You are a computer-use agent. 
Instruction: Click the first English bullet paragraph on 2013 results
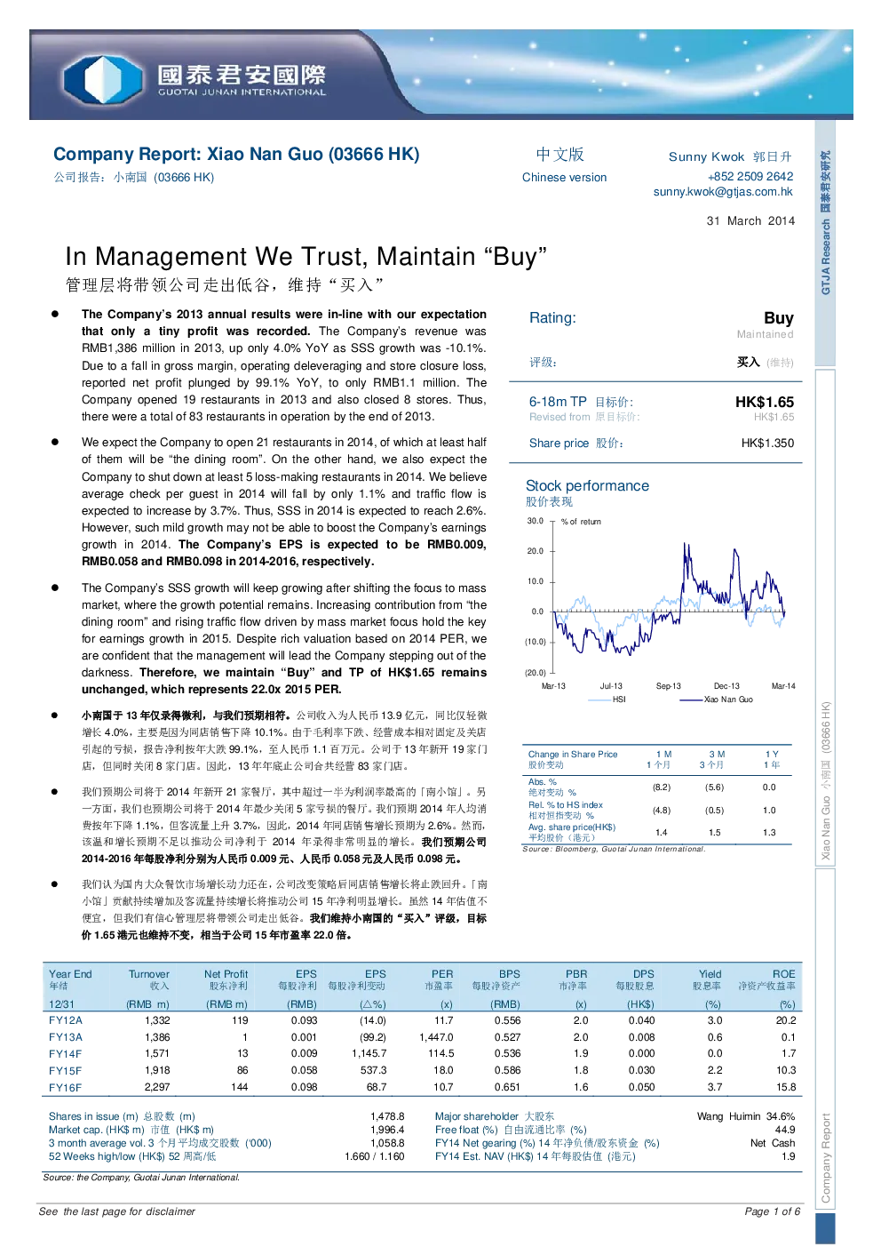[x=284, y=365]
